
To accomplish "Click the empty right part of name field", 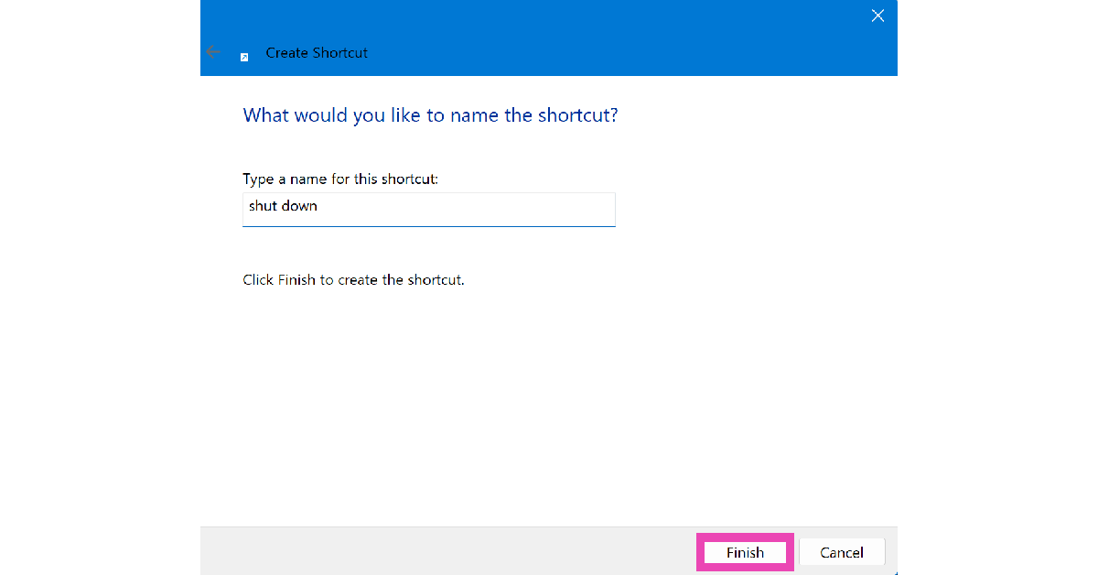I will 512,209.
